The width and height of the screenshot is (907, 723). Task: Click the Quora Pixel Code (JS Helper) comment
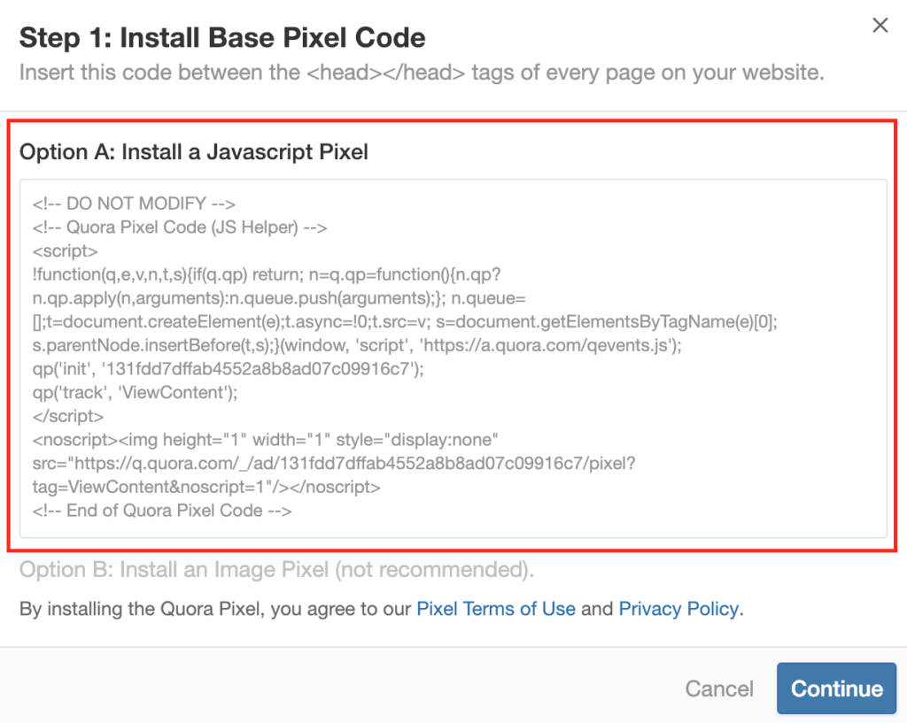180,227
